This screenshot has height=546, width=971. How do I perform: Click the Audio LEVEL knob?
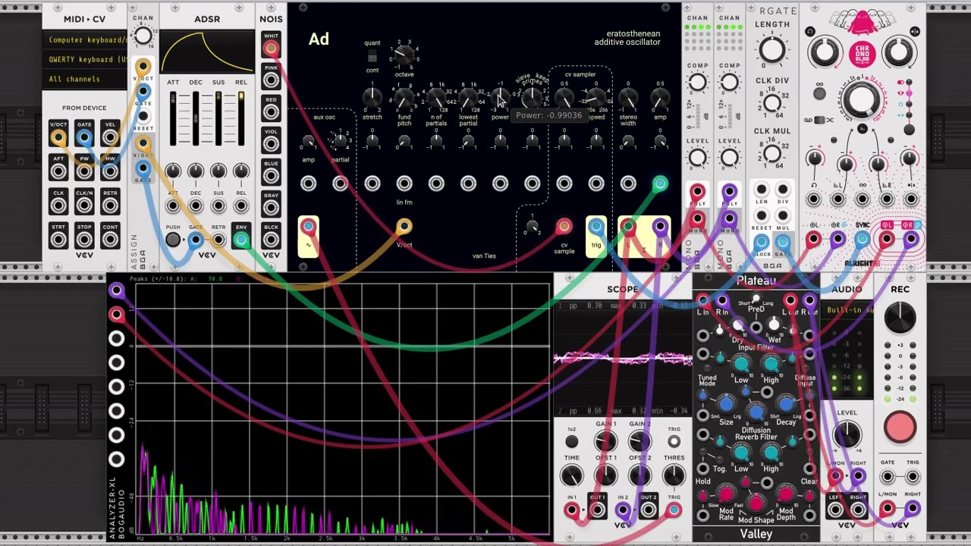tap(847, 434)
